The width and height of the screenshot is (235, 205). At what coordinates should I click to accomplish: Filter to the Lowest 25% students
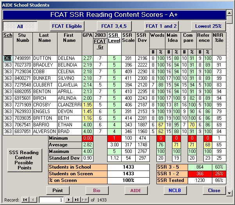tap(208, 26)
